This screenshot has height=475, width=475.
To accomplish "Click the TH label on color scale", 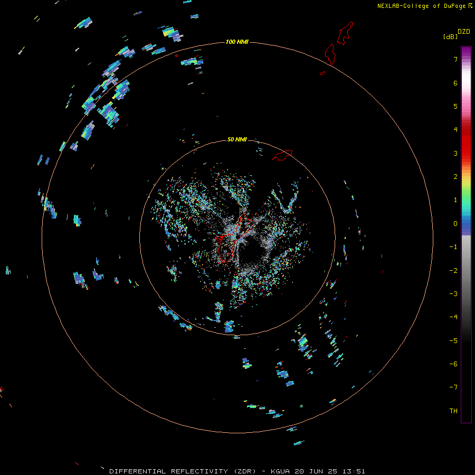I will (x=453, y=411).
